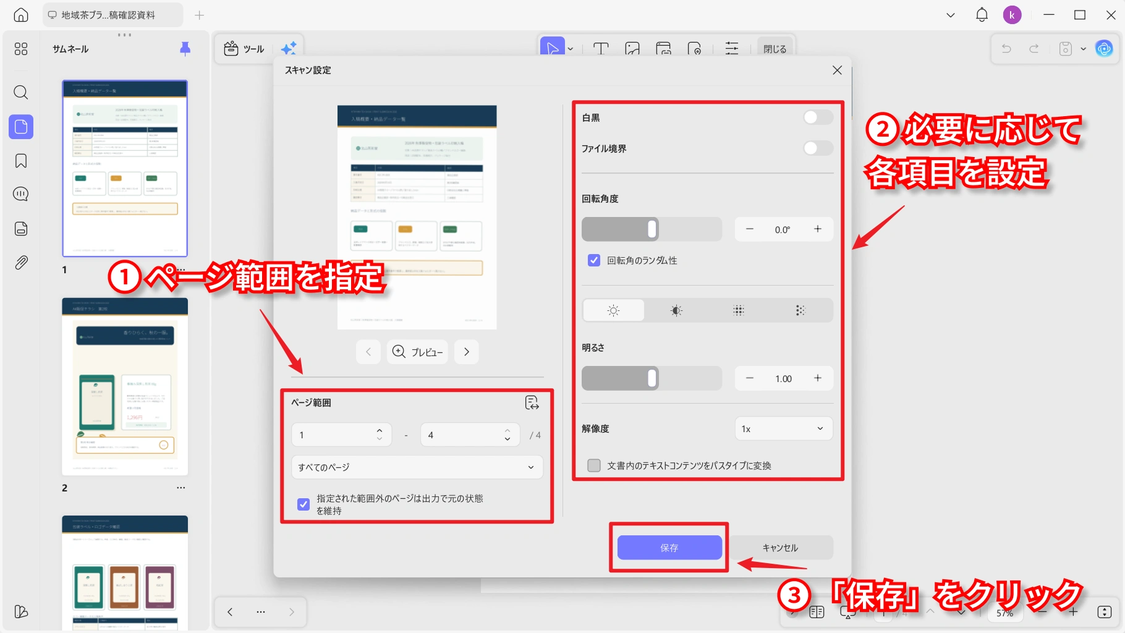Image resolution: width=1125 pixels, height=633 pixels.
Task: Uncheck 指定された範囲外のページ keep-state checkbox
Action: 304,504
